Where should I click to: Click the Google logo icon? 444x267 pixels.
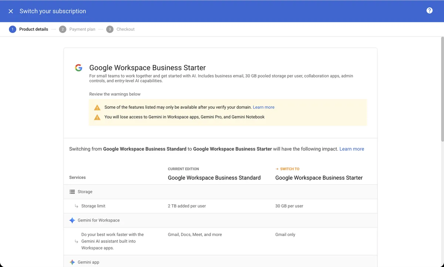click(78, 68)
